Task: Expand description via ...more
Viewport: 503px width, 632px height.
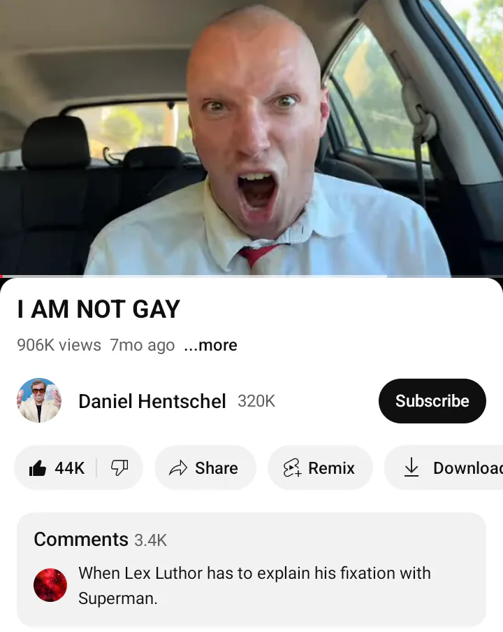Action: pos(210,345)
